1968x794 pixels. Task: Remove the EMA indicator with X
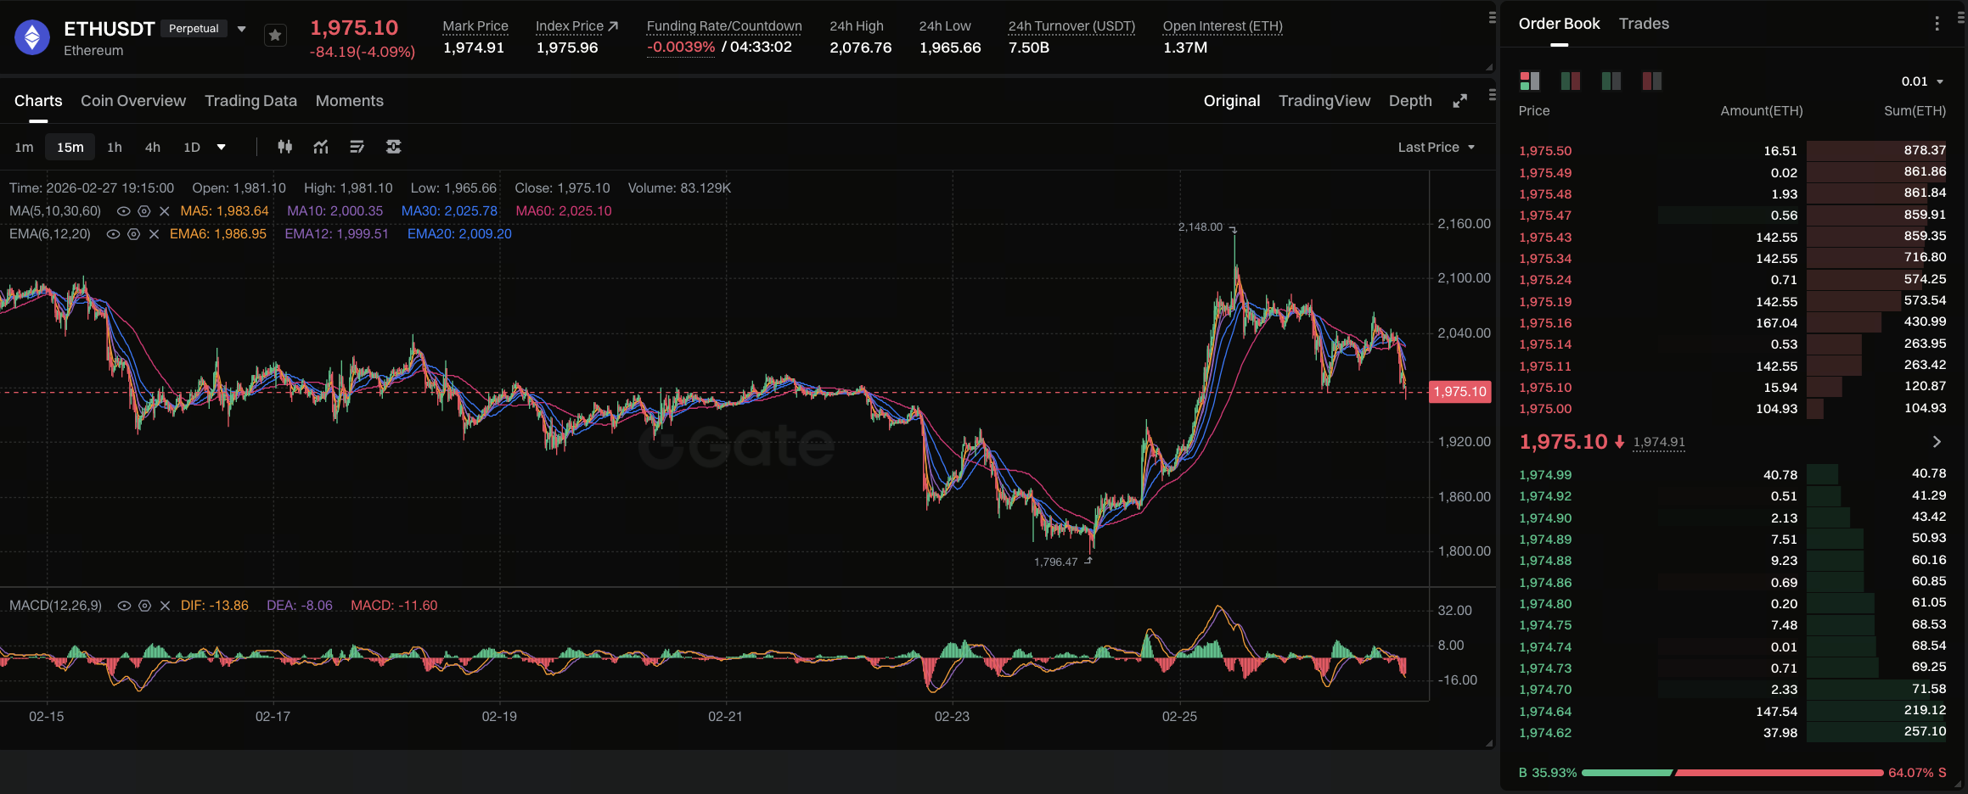(154, 234)
